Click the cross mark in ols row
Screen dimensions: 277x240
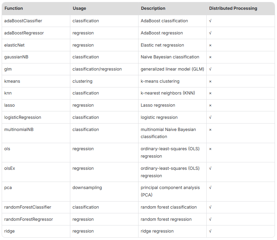[210, 149]
